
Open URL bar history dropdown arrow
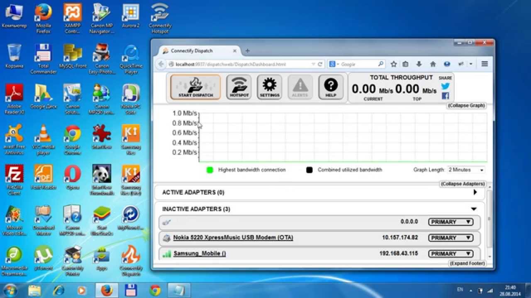click(x=314, y=64)
